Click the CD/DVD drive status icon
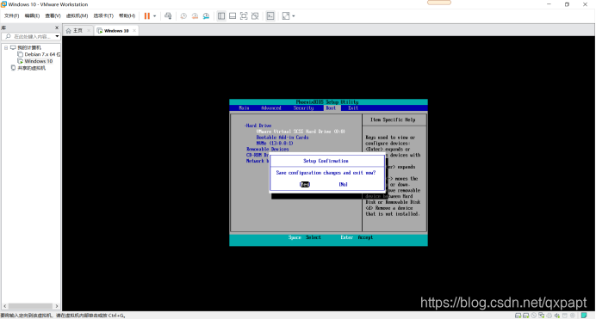 534,316
